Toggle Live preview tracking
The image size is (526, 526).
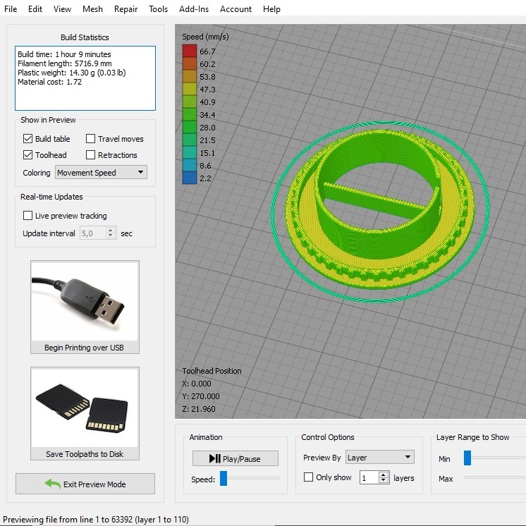pos(28,216)
